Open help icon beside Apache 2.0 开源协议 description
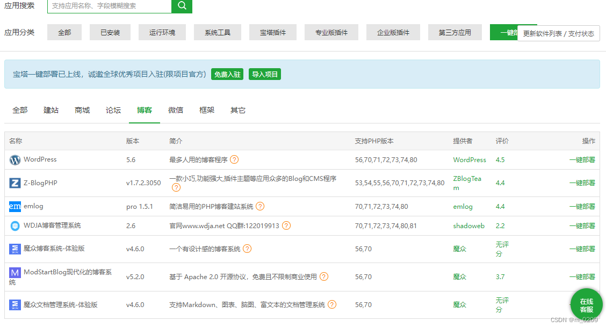This screenshot has height=328, width=606. click(x=324, y=276)
